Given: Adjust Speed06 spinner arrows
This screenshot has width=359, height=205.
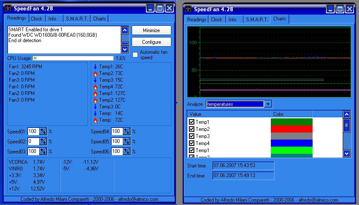Looking at the screenshot, I should click(x=127, y=151).
